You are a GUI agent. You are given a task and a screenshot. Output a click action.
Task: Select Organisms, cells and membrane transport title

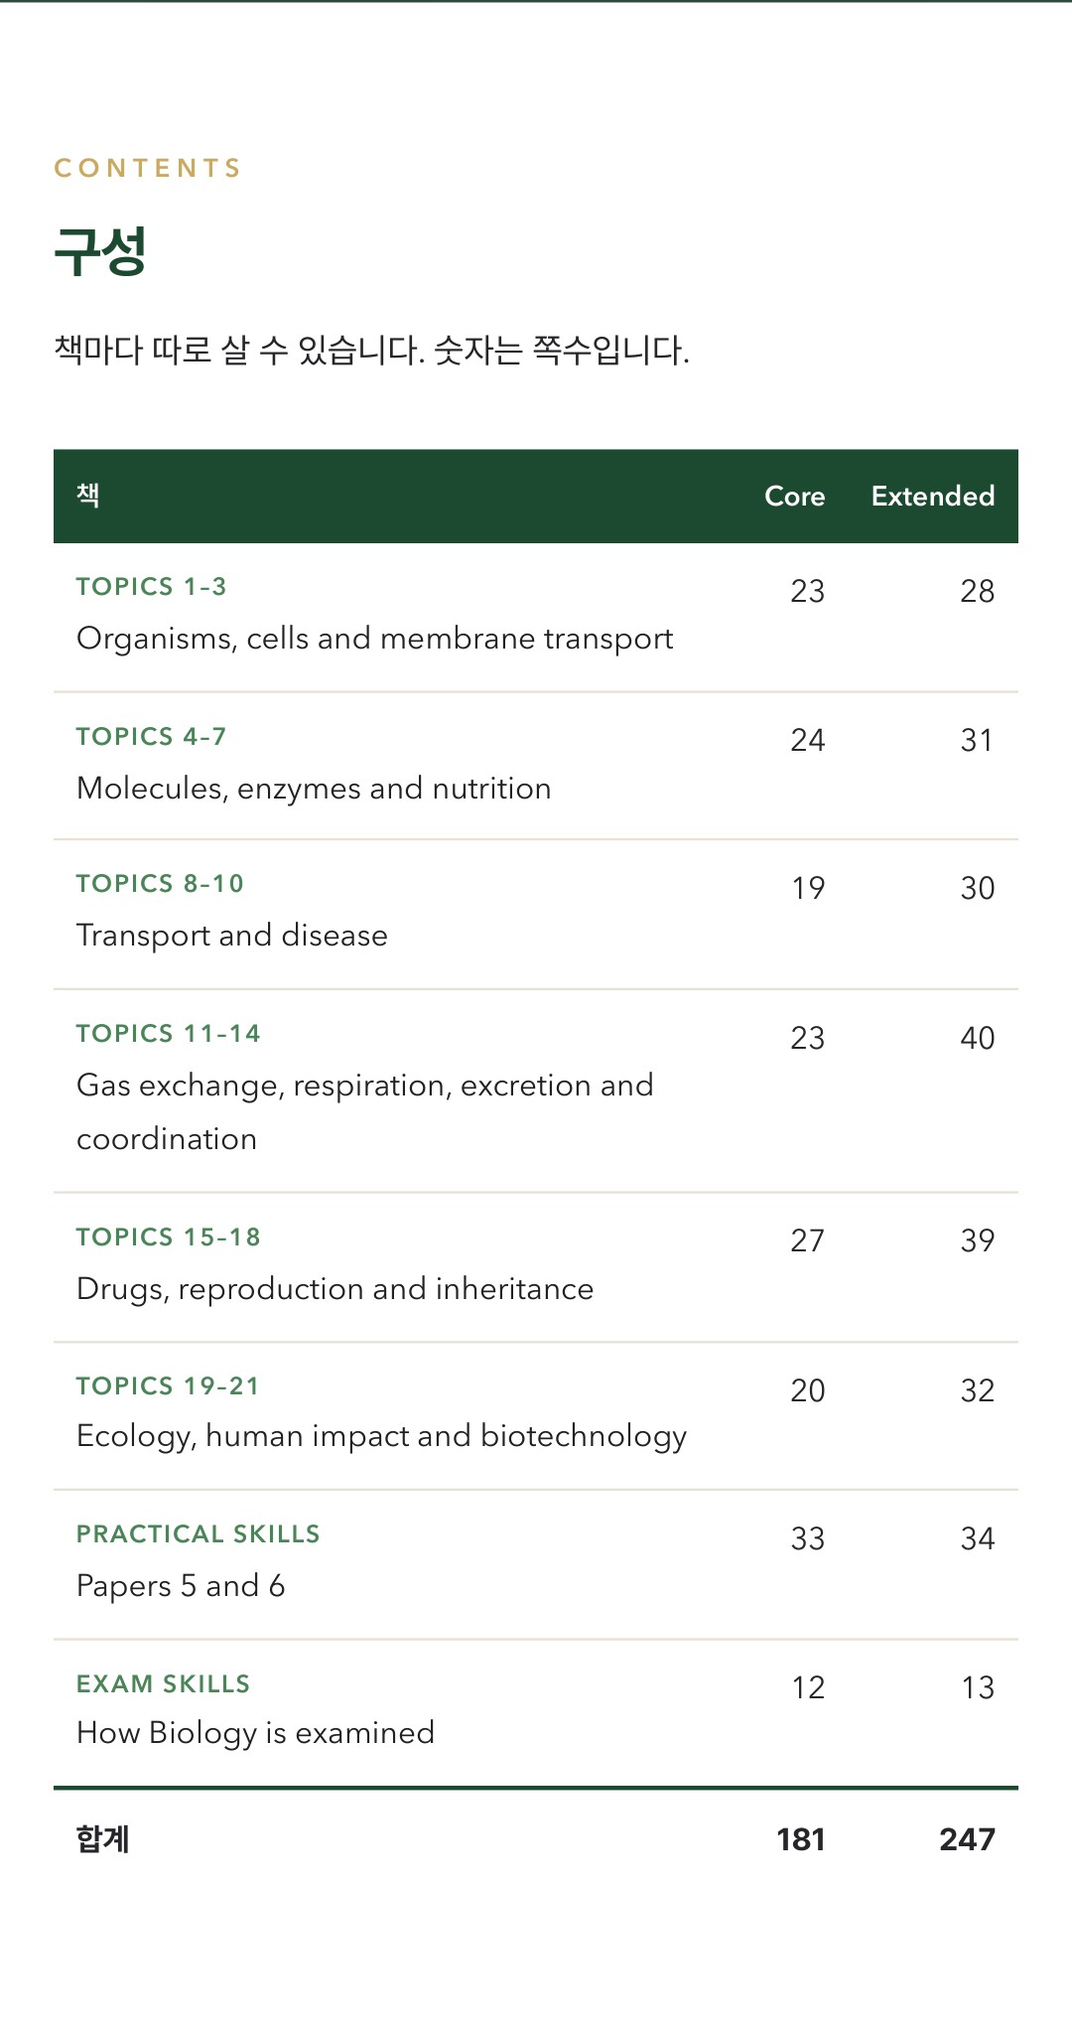tap(375, 639)
